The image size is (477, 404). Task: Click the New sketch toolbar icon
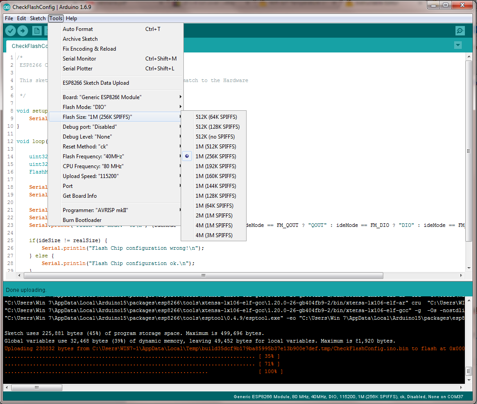(x=37, y=30)
